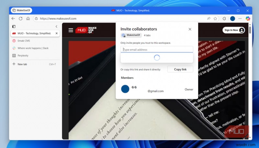This screenshot has width=259, height=148.
Task: Open the MakeUseOf workspace button
Action: [x=21, y=10]
